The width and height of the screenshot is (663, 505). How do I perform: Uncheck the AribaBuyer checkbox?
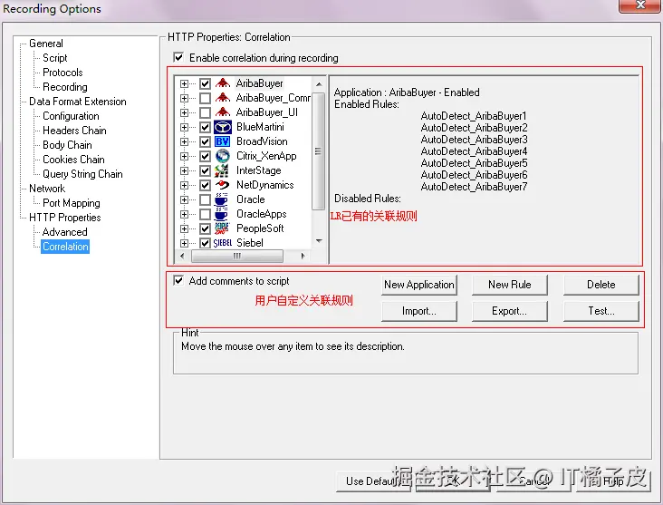(x=205, y=83)
